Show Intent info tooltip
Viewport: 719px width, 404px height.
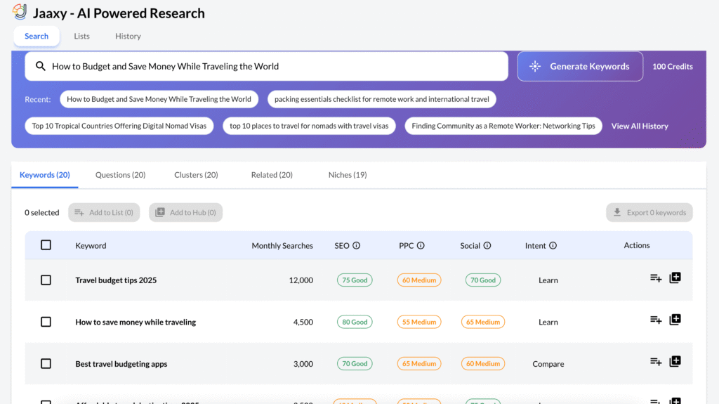(553, 246)
